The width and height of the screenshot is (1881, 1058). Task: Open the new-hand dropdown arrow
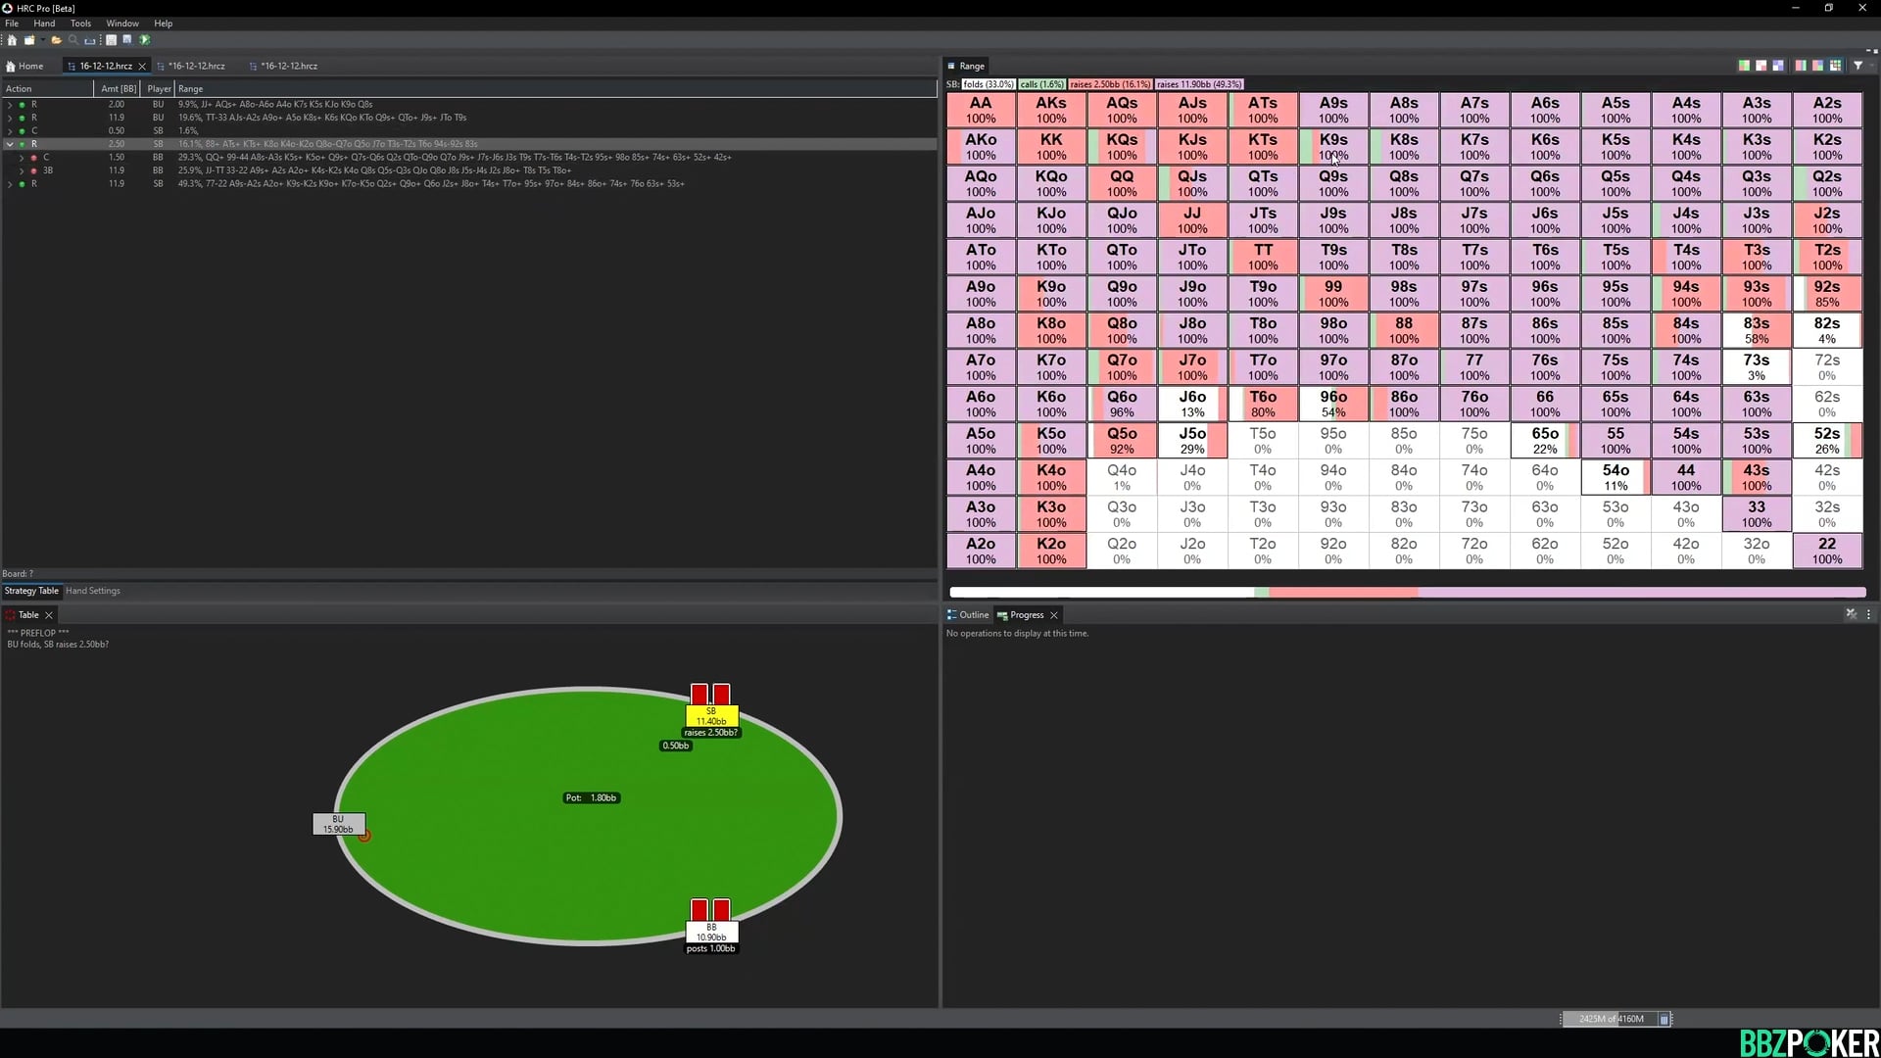[42, 40]
